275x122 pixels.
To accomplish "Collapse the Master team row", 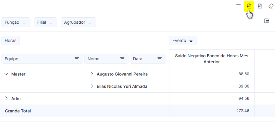I will pyautogui.click(x=6, y=74).
